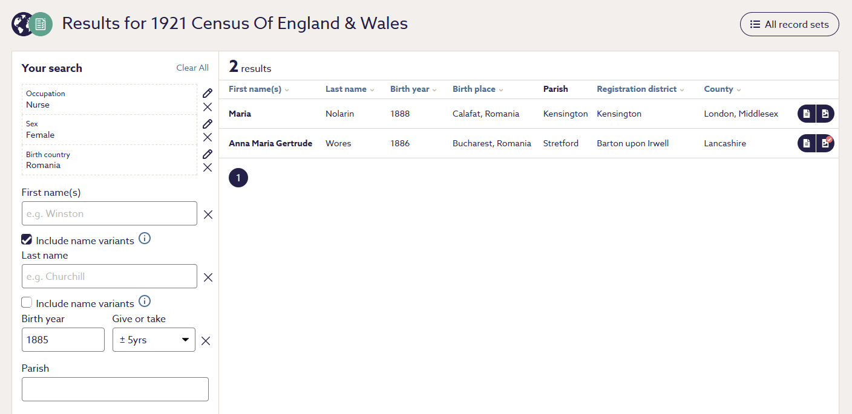Sort results by County column
852x414 pixels.
tap(722, 89)
